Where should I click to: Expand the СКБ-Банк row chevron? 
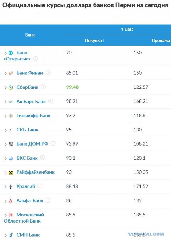[6, 130]
